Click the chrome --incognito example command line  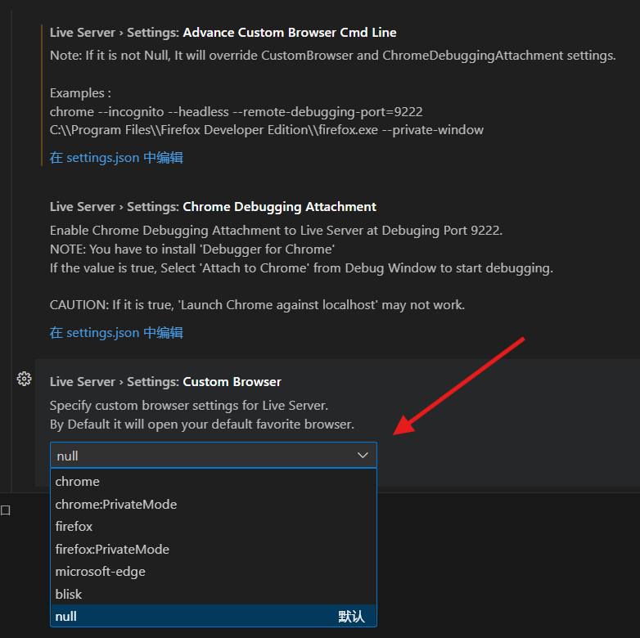236,111
